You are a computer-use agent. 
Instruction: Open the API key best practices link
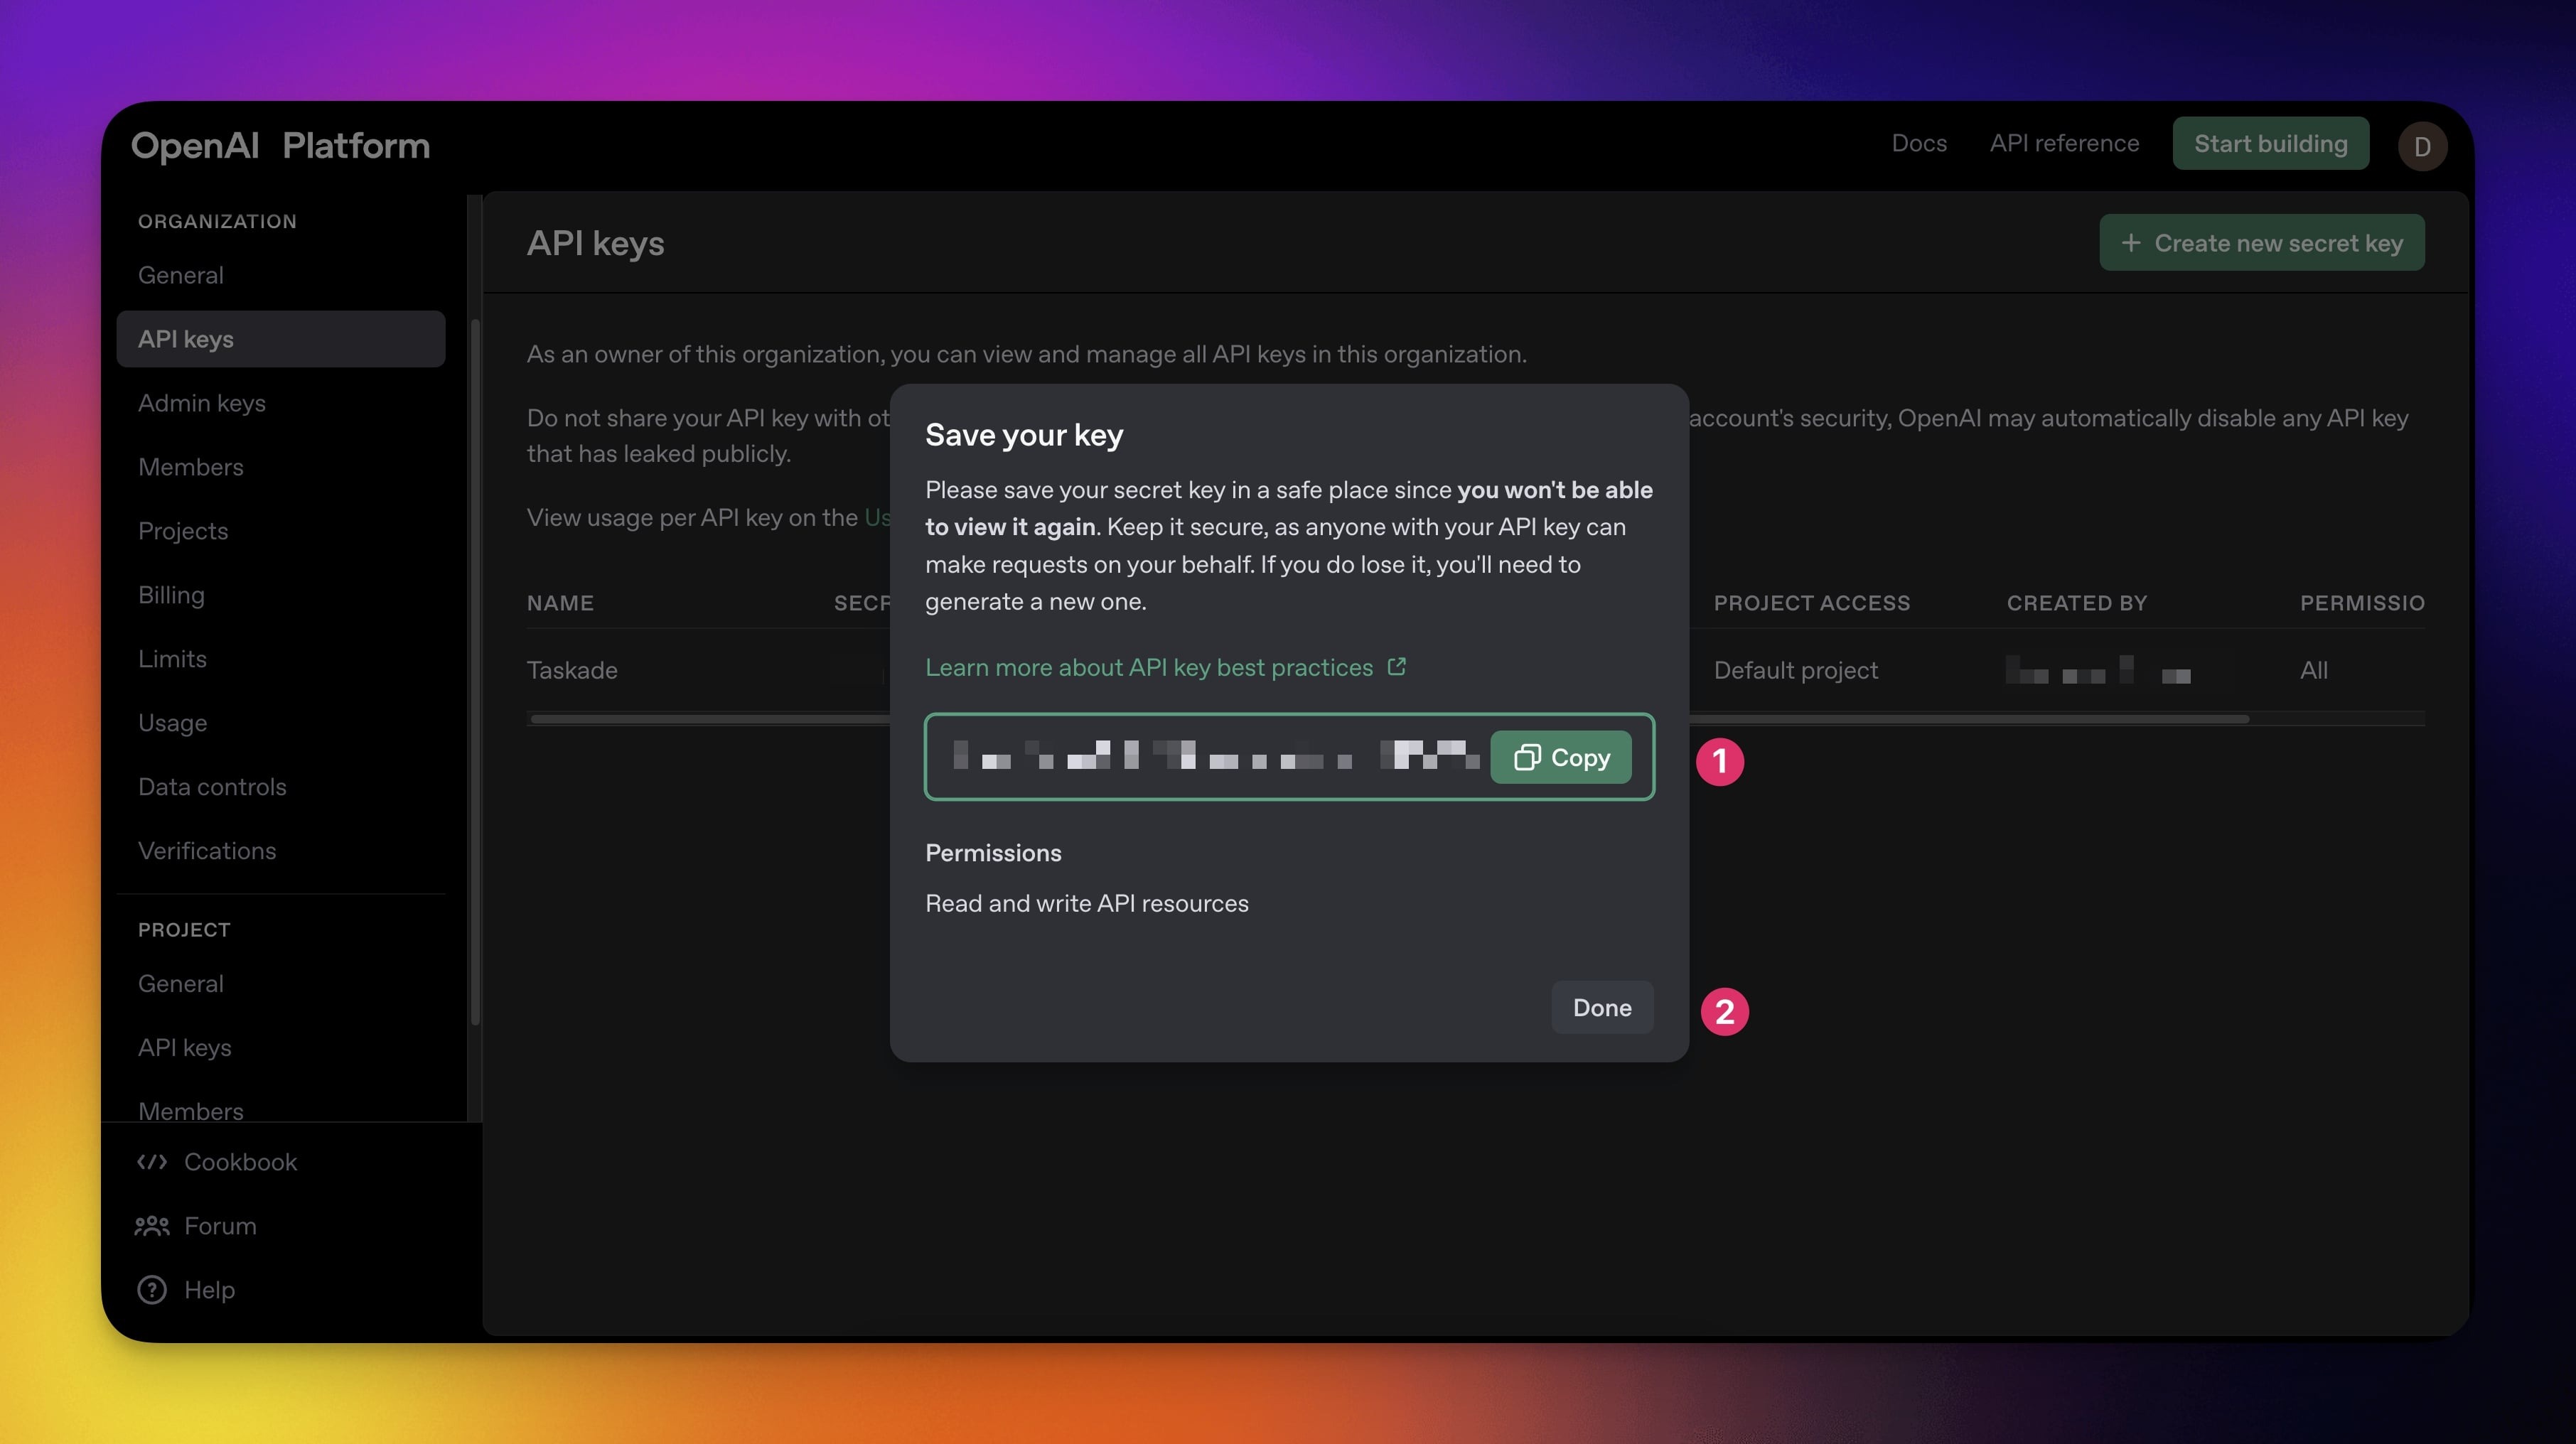pyautogui.click(x=1148, y=667)
